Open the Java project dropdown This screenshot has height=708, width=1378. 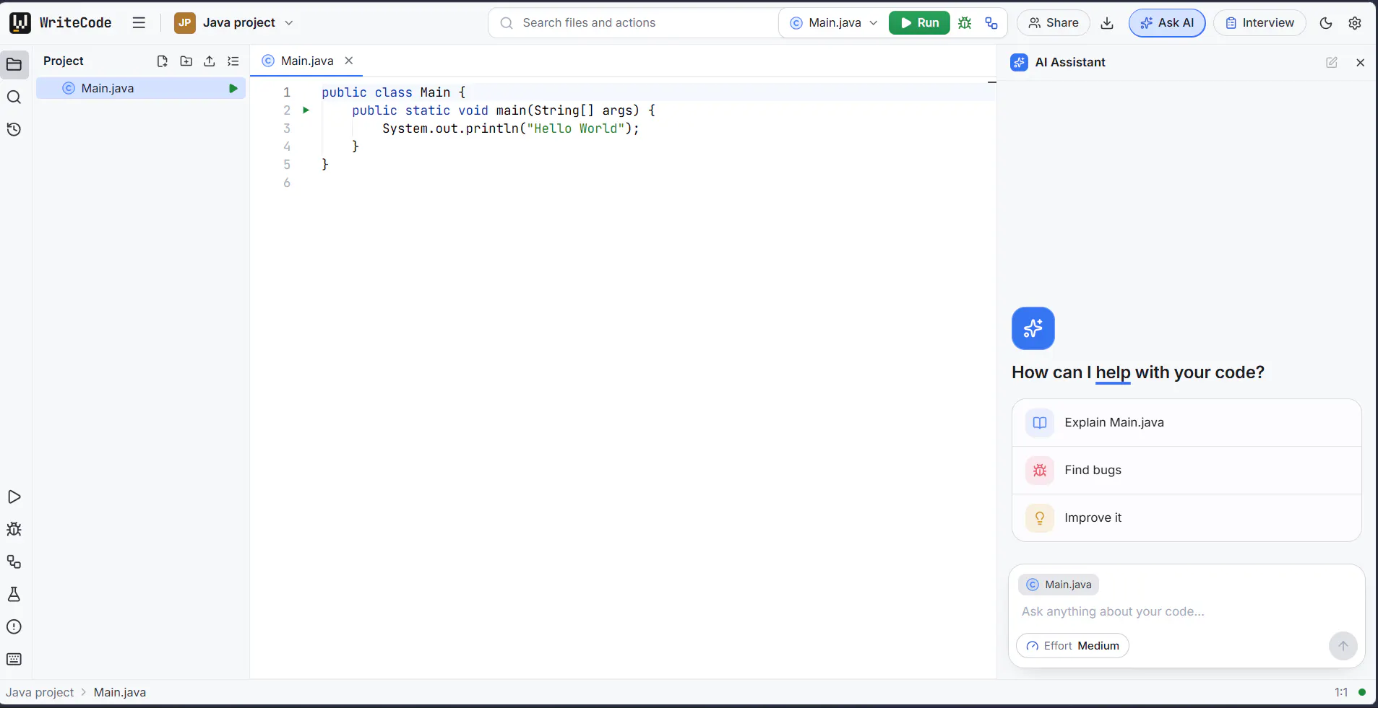(x=234, y=23)
